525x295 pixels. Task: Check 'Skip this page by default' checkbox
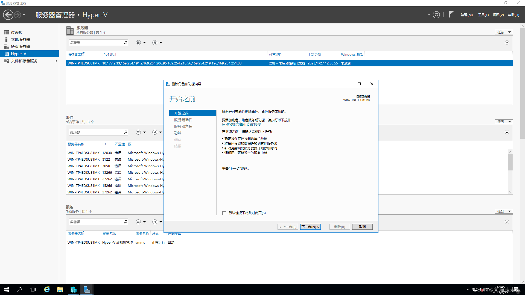[x=224, y=213]
